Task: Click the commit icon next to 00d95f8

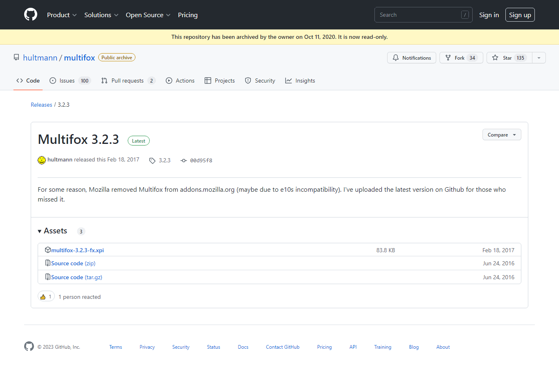Action: tap(184, 161)
